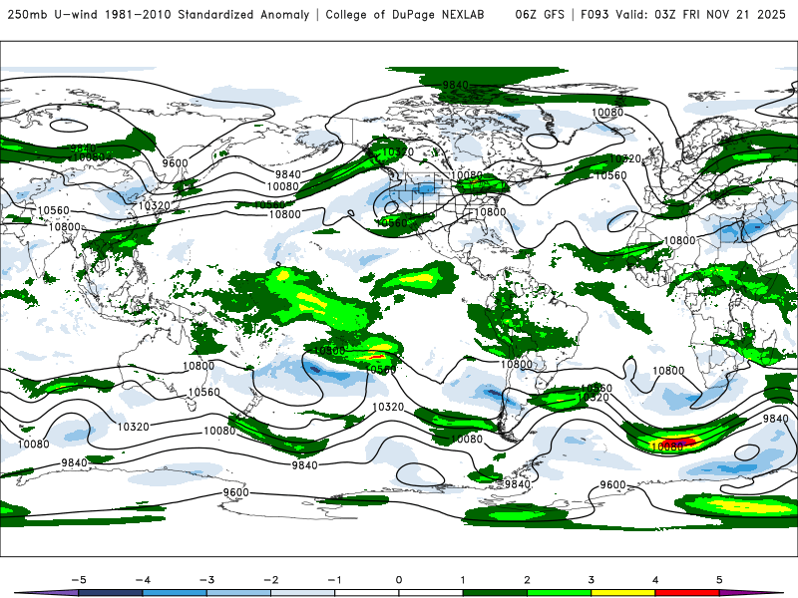Click the '9840' contour label over the Arctic
Screen dimensions: 798x598
pyautogui.click(x=455, y=85)
